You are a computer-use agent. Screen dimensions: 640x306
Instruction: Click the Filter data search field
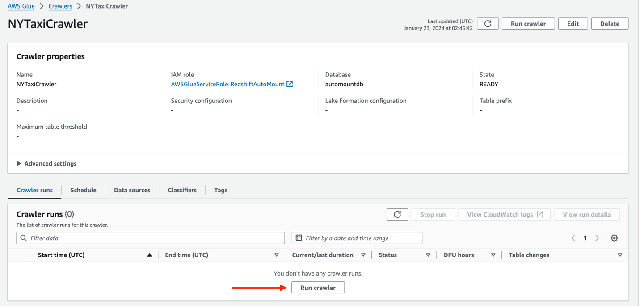pyautogui.click(x=151, y=238)
